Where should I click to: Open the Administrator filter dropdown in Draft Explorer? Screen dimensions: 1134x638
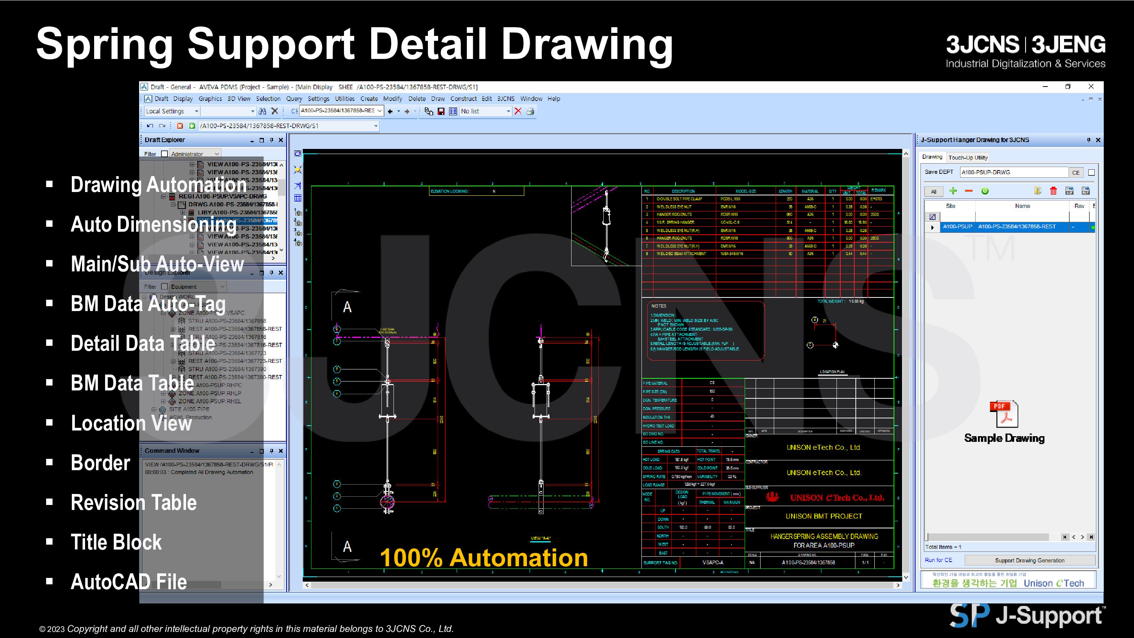pyautogui.click(x=195, y=154)
